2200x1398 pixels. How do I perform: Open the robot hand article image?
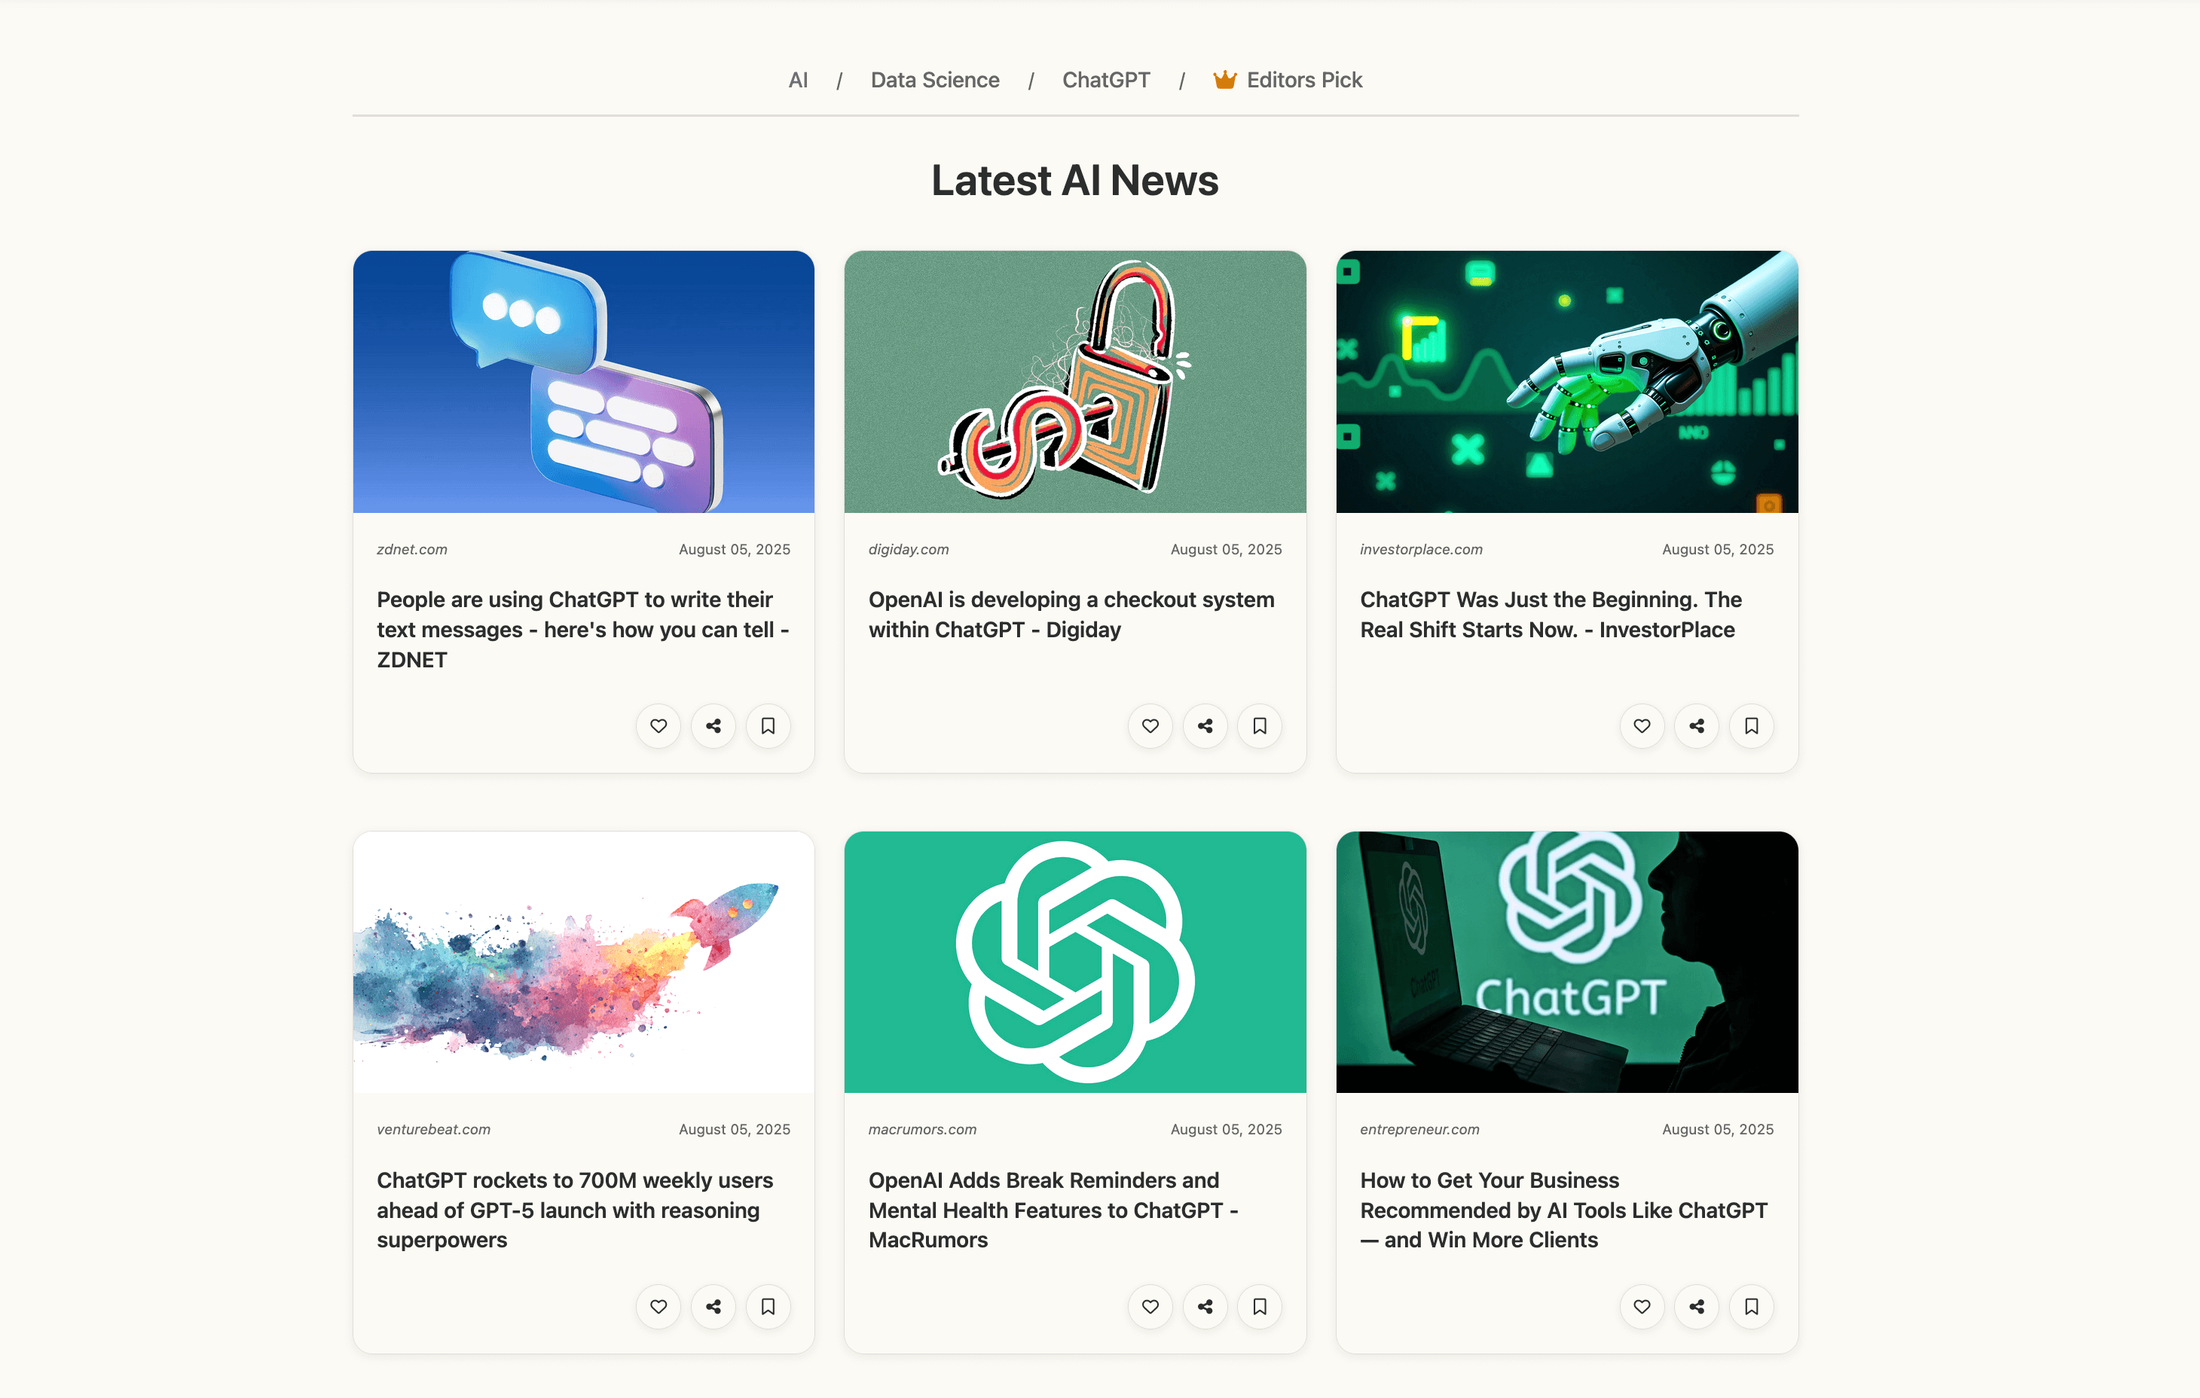pyautogui.click(x=1567, y=382)
